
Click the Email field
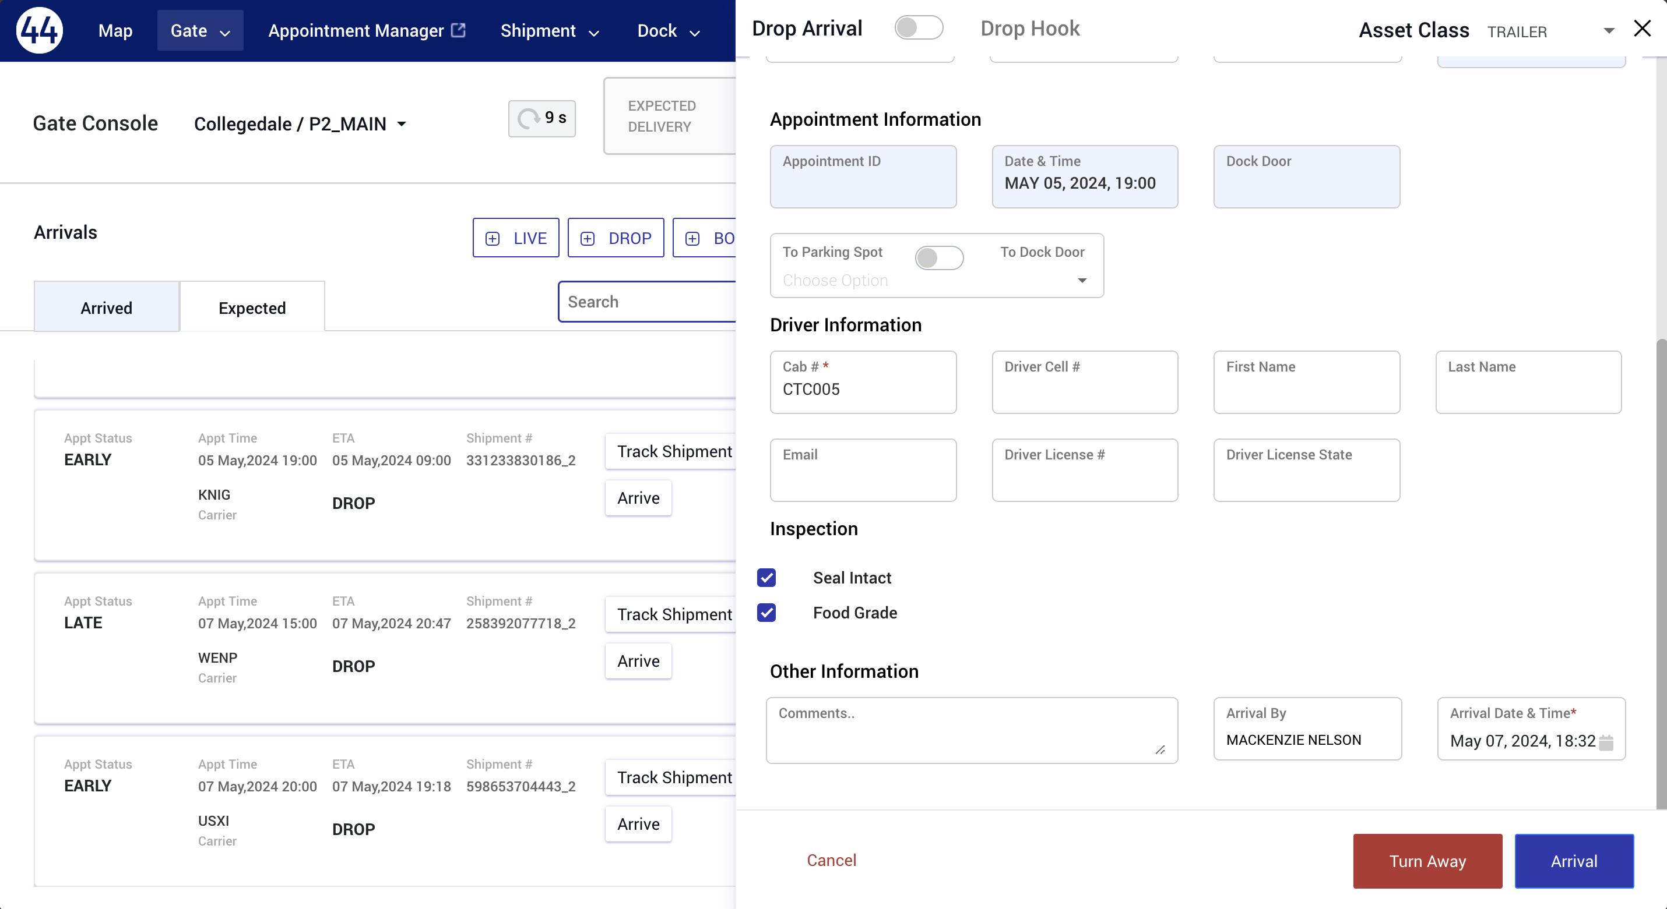pos(863,469)
